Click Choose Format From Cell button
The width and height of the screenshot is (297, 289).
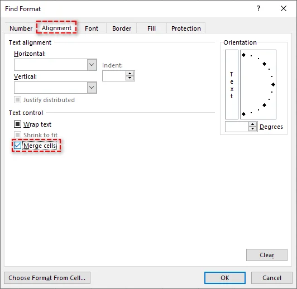[x=47, y=278]
